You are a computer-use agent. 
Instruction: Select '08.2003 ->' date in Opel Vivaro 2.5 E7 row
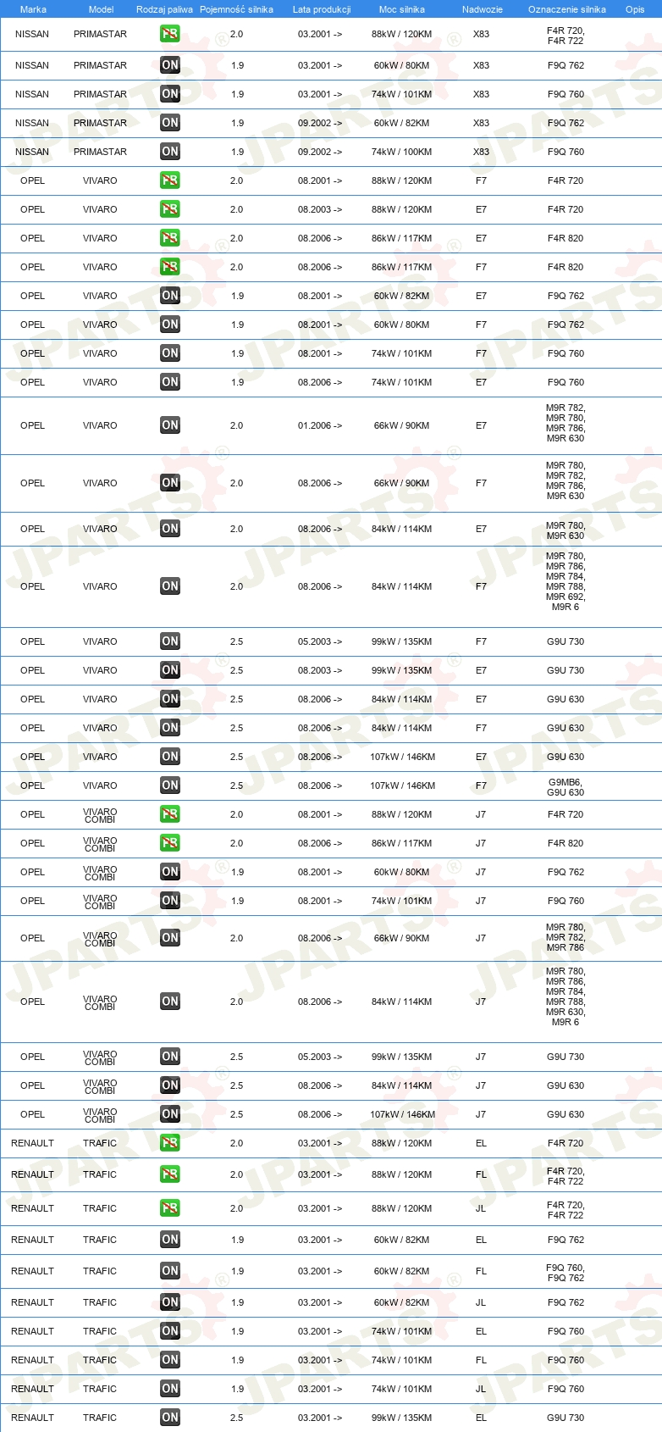tap(320, 670)
